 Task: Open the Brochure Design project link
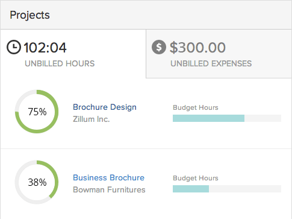pos(105,107)
